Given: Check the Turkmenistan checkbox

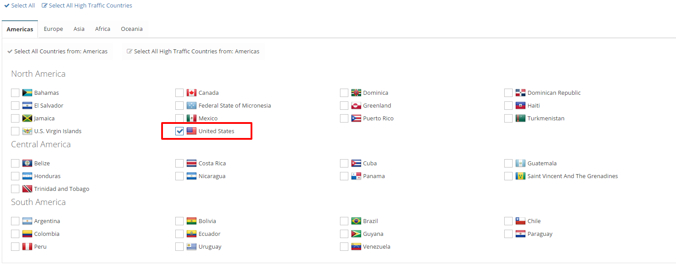Looking at the screenshot, I should [509, 118].
